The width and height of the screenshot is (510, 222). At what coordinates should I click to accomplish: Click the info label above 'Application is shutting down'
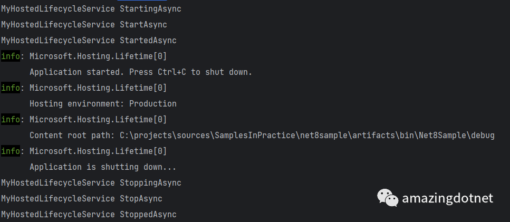click(11, 151)
